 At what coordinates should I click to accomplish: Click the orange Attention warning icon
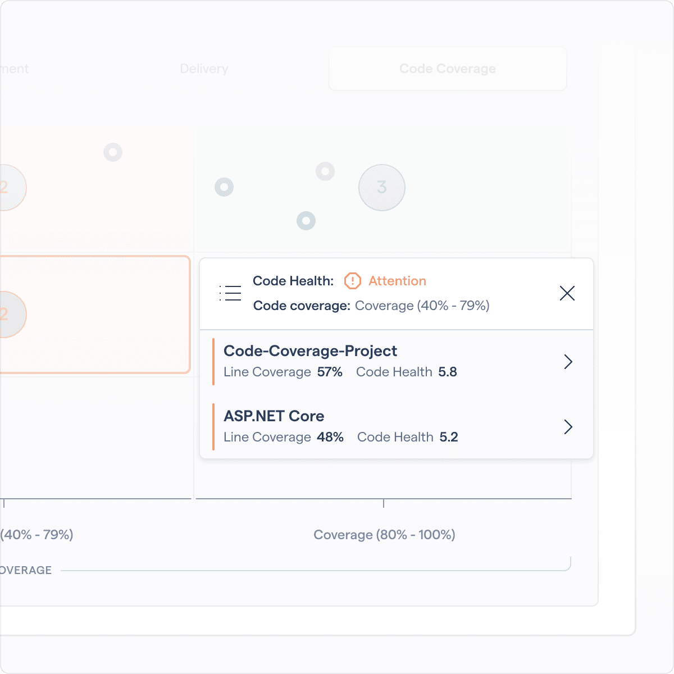352,281
